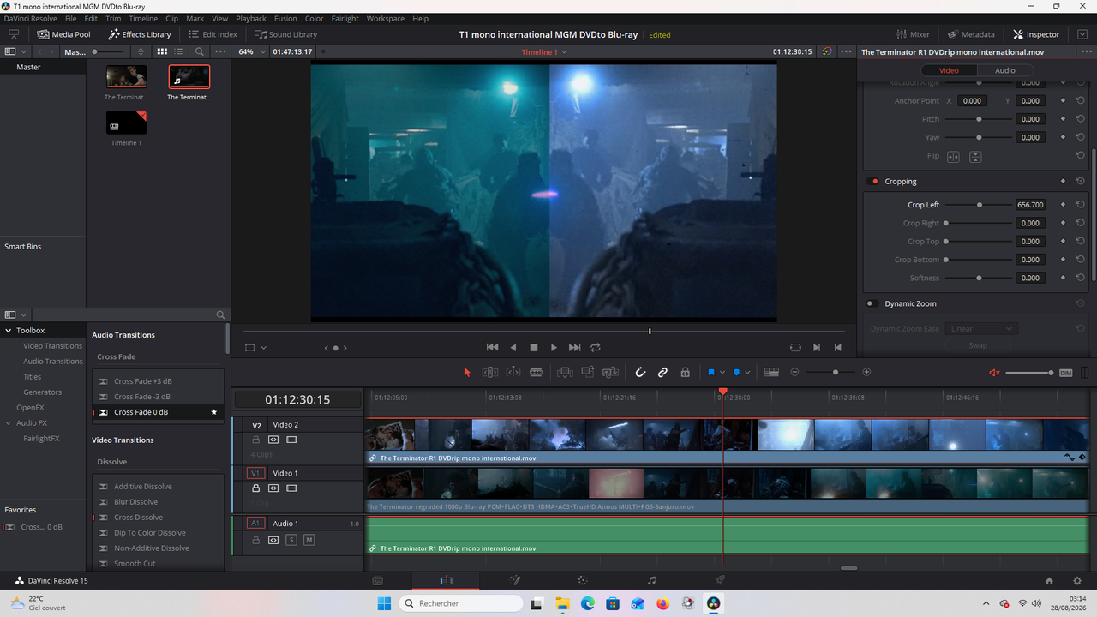Activate the Dynamic Trim Mode tool
1097x617 pixels.
coord(513,372)
